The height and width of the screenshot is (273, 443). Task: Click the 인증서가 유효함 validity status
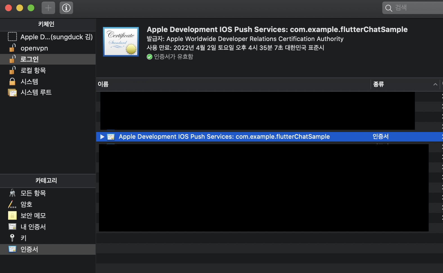(173, 57)
